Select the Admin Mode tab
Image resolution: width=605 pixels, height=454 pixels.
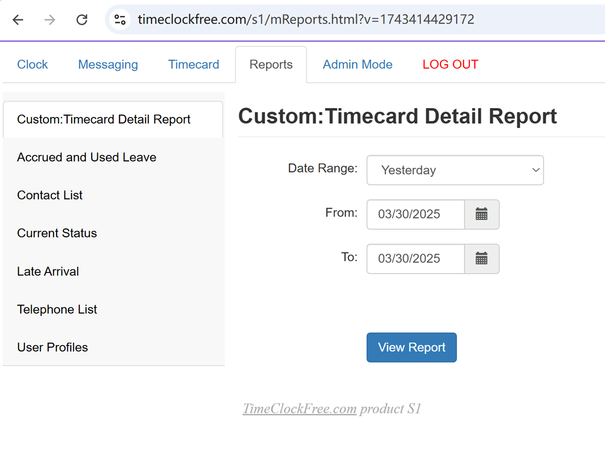coord(357,65)
